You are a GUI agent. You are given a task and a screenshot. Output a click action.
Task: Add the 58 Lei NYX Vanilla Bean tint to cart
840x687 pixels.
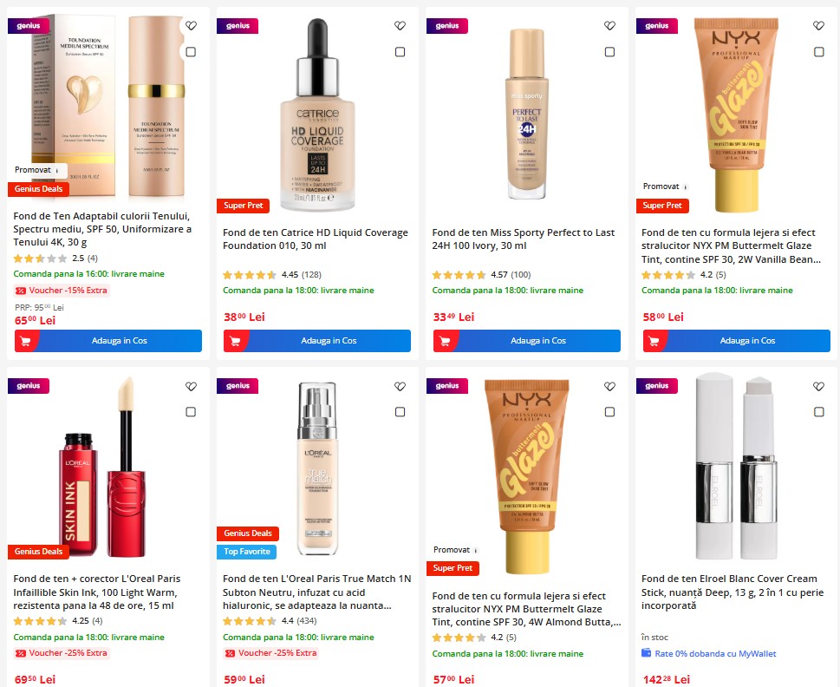pos(737,341)
